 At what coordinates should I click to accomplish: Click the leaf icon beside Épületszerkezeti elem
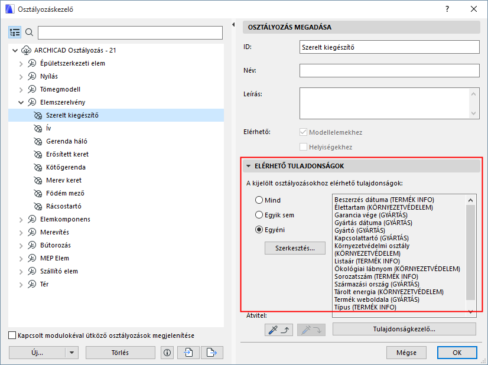point(32,63)
